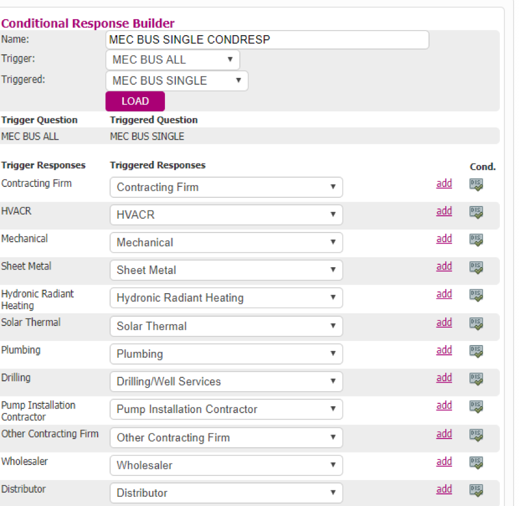Click the condition icon for Solar Thermal
Viewport: 519px width, 506px height.
pyautogui.click(x=476, y=323)
